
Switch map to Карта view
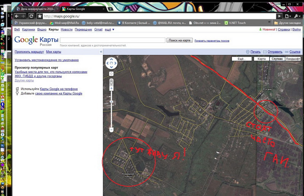point(261,59)
